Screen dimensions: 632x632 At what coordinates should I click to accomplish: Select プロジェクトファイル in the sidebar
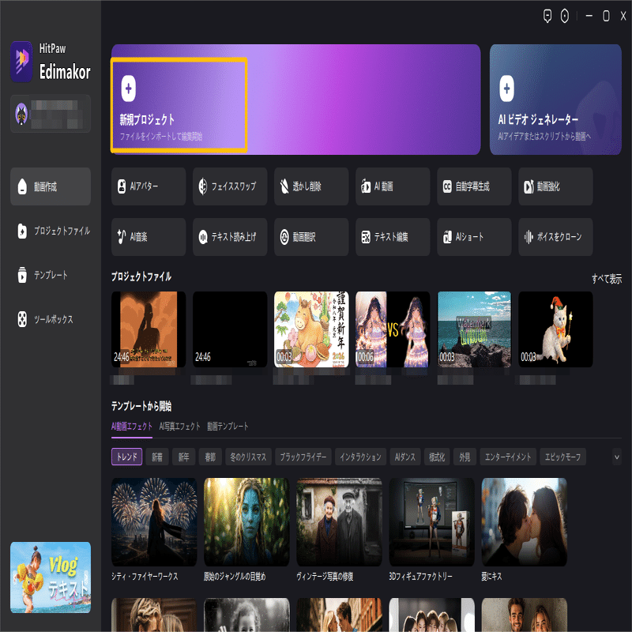tap(51, 231)
